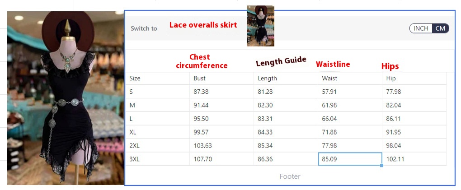This screenshot has width=461, height=190.
Task: Select the Bust column header cell
Action: pyautogui.click(x=221, y=79)
